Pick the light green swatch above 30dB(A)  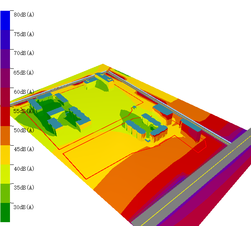[5, 193]
